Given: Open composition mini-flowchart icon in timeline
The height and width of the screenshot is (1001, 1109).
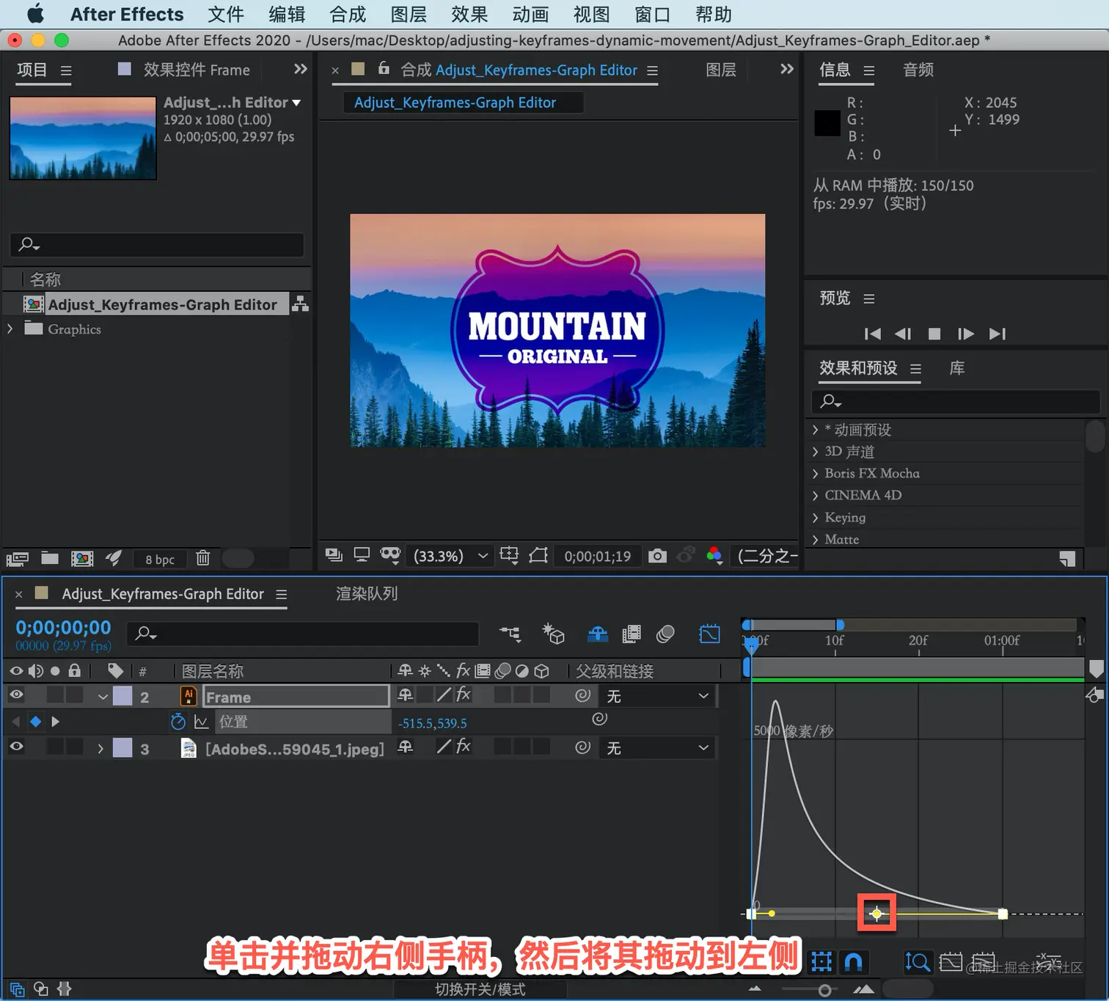Looking at the screenshot, I should click(510, 634).
